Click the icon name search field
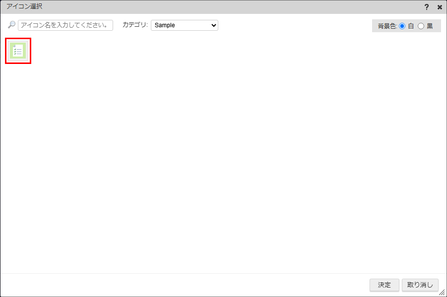447x297 pixels. pyautogui.click(x=65, y=25)
